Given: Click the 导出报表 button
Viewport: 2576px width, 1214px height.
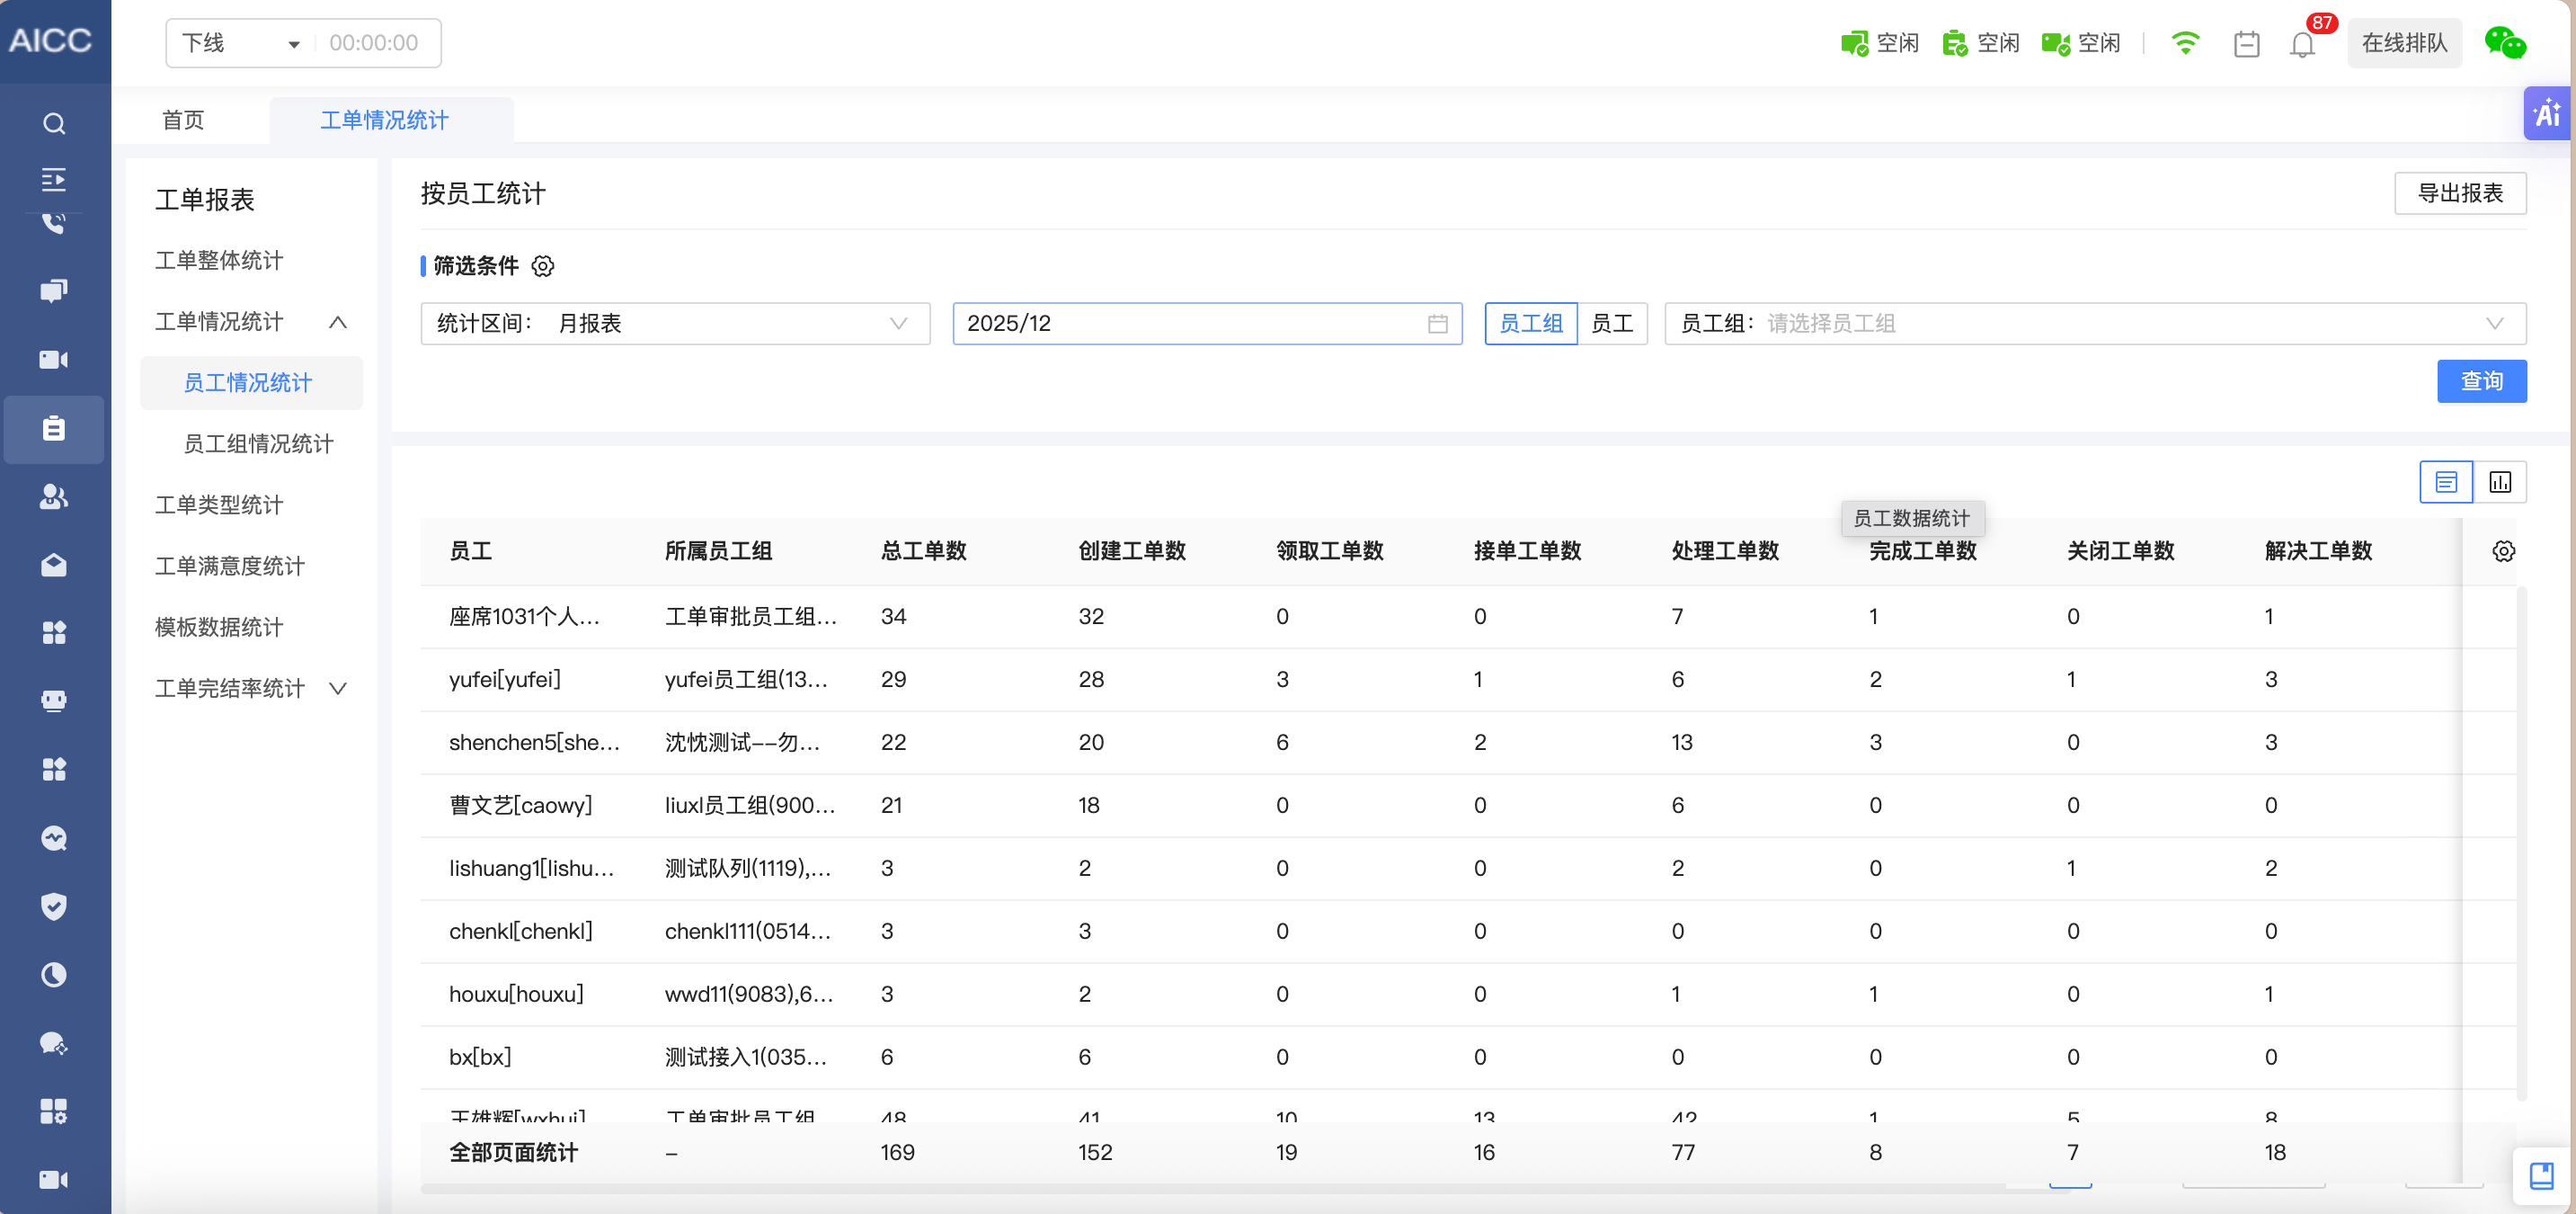Looking at the screenshot, I should click(x=2459, y=193).
